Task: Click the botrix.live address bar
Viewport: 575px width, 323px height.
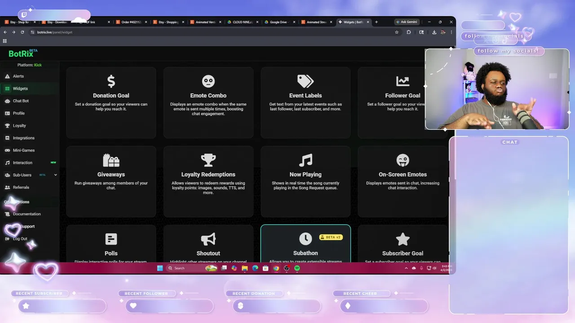Action: [x=211, y=32]
